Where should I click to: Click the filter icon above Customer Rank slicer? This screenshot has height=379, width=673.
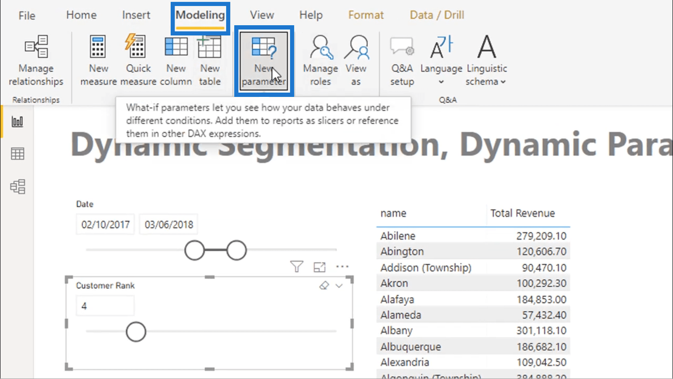[297, 266]
